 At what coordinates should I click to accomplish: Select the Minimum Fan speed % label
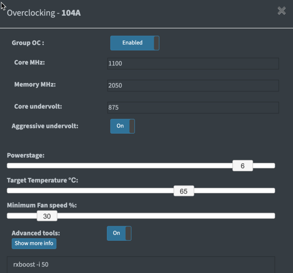click(42, 205)
